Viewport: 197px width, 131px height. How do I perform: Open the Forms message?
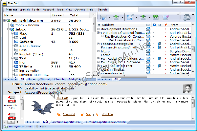pyautogui.click(x=105, y=55)
